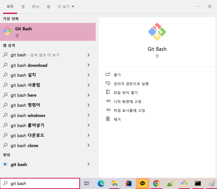Click the shield icon for 관리자 권한으로 실행
This screenshot has width=217, height=189.
(x=108, y=83)
